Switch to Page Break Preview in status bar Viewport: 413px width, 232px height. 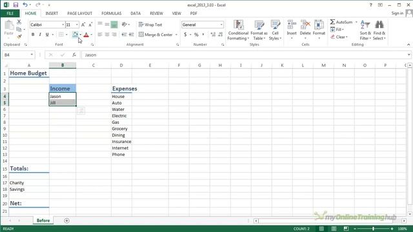coord(346,229)
